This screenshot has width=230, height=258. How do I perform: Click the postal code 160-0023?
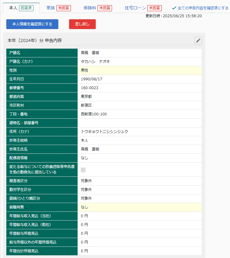[x=89, y=88]
